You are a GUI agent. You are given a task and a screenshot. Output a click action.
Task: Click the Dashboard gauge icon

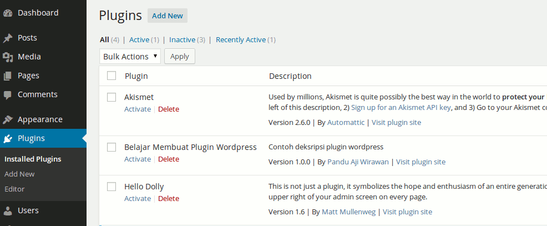coord(8,13)
